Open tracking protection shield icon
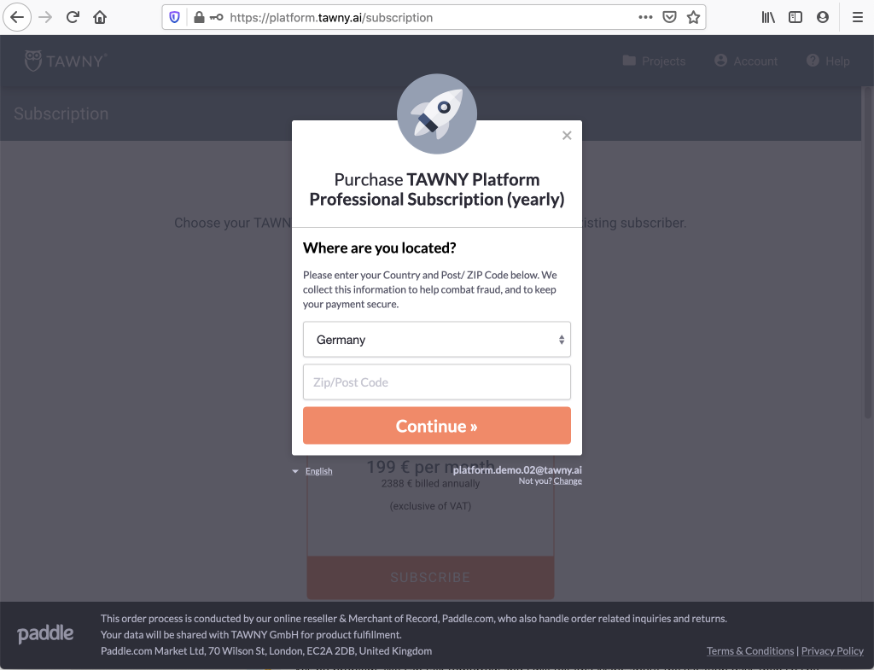Viewport: 874px width, 670px height. click(174, 17)
